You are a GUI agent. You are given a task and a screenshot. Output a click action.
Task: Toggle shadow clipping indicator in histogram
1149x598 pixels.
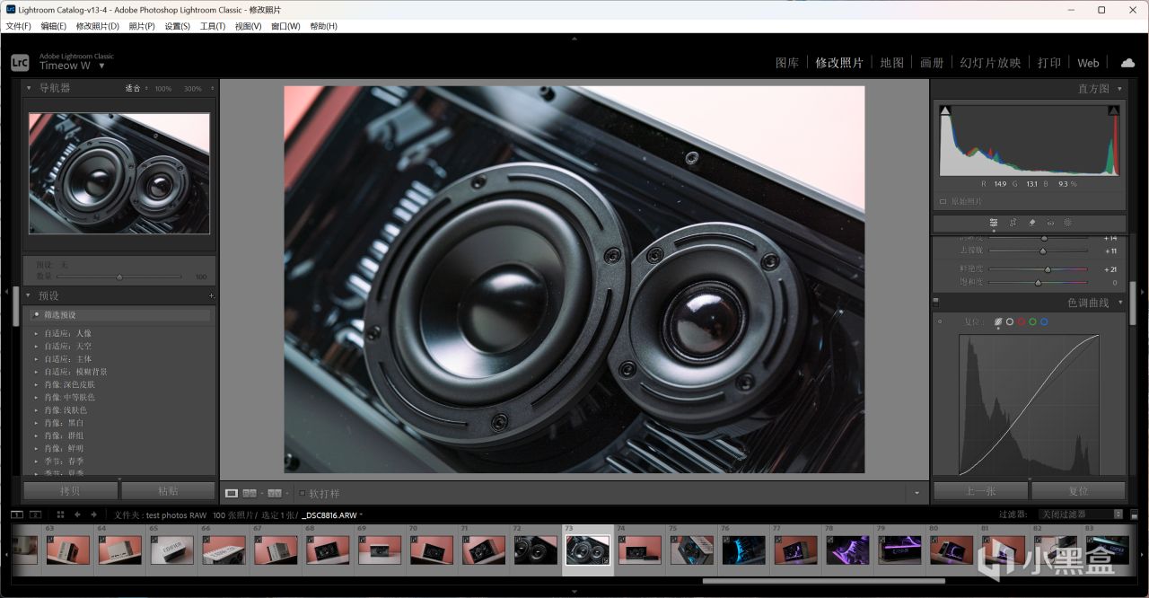(945, 110)
